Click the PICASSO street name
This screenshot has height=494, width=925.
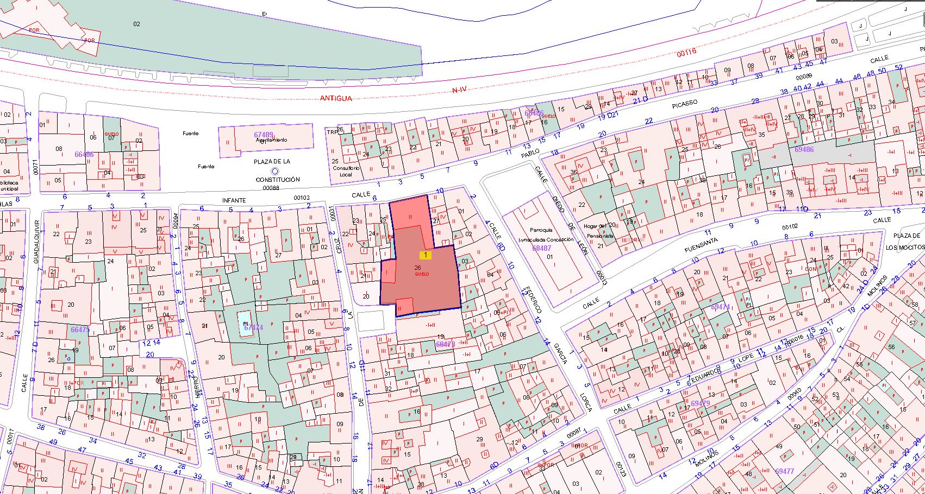coord(684,106)
